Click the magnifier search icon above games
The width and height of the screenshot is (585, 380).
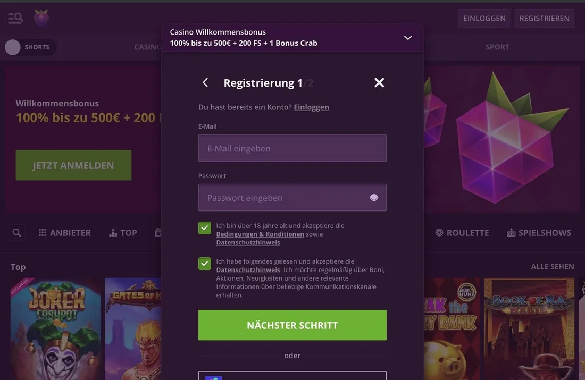(x=17, y=233)
